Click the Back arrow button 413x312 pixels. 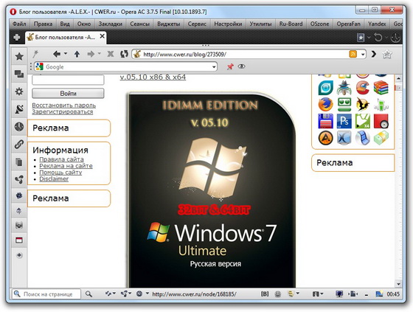point(57,54)
